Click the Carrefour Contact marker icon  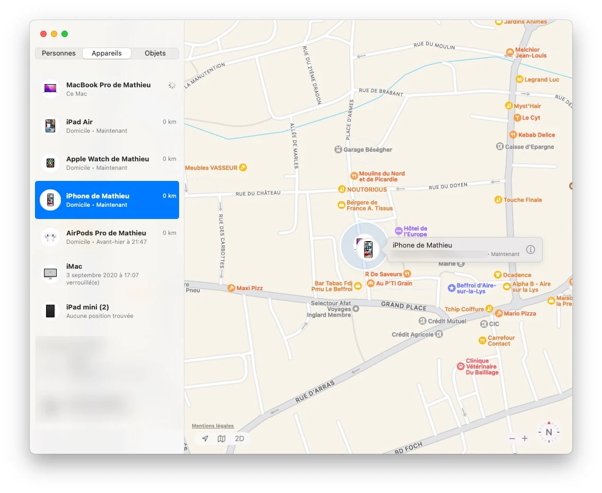(x=483, y=341)
